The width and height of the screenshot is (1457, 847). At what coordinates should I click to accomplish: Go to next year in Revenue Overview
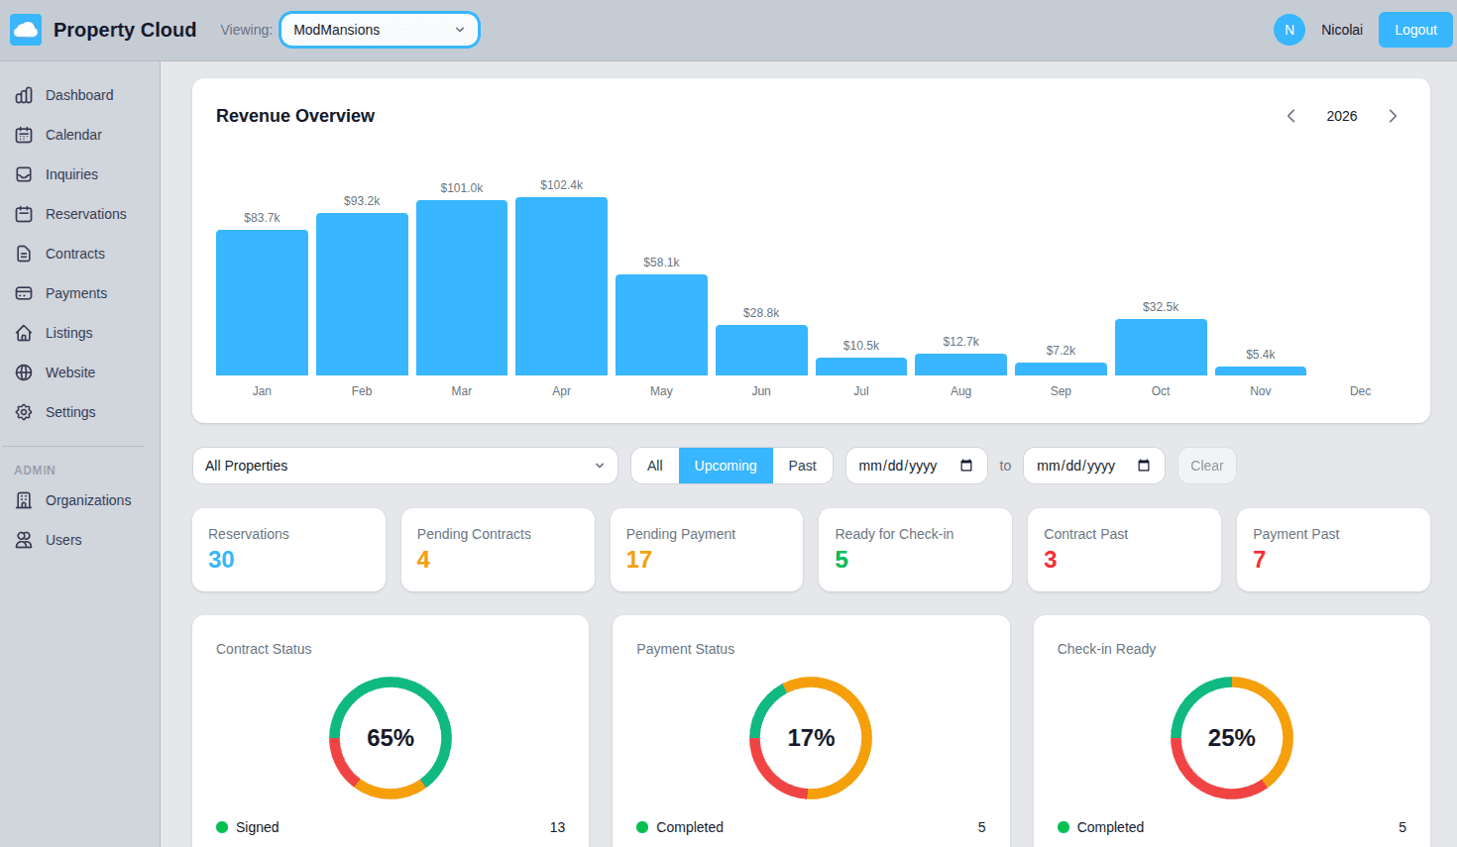coord(1393,116)
